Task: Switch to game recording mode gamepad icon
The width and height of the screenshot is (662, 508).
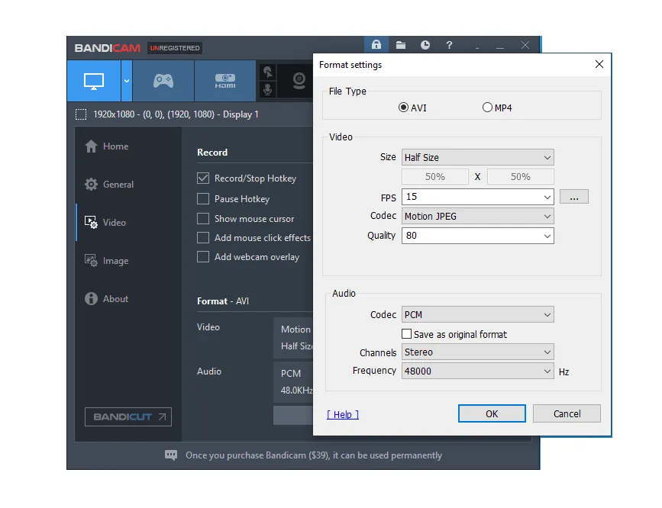Action: pos(163,81)
